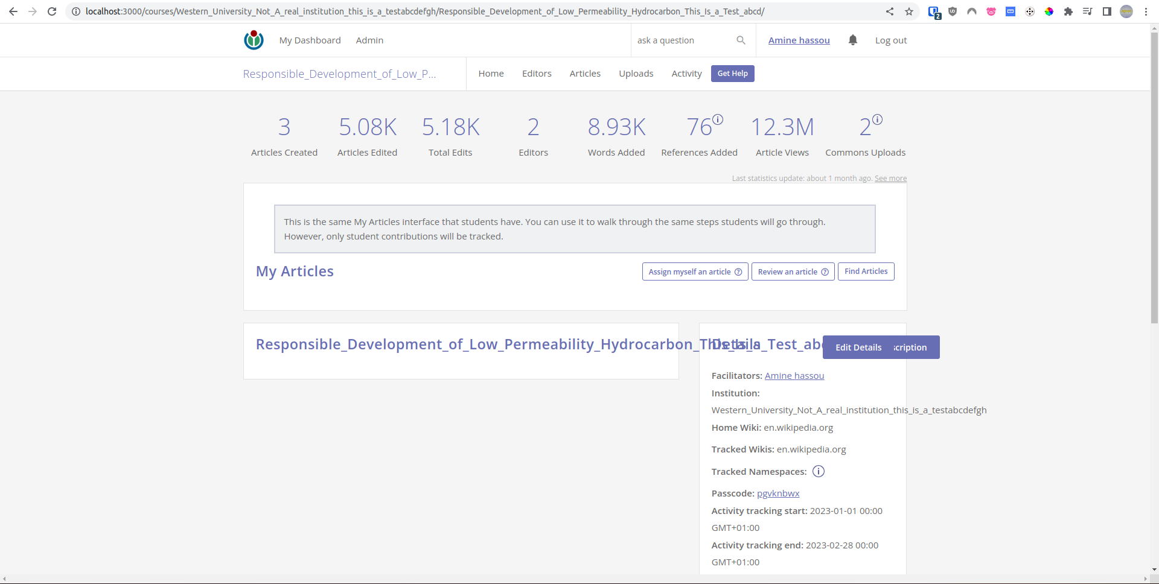Open the Admin menu item
This screenshot has width=1159, height=584.
[x=369, y=40]
